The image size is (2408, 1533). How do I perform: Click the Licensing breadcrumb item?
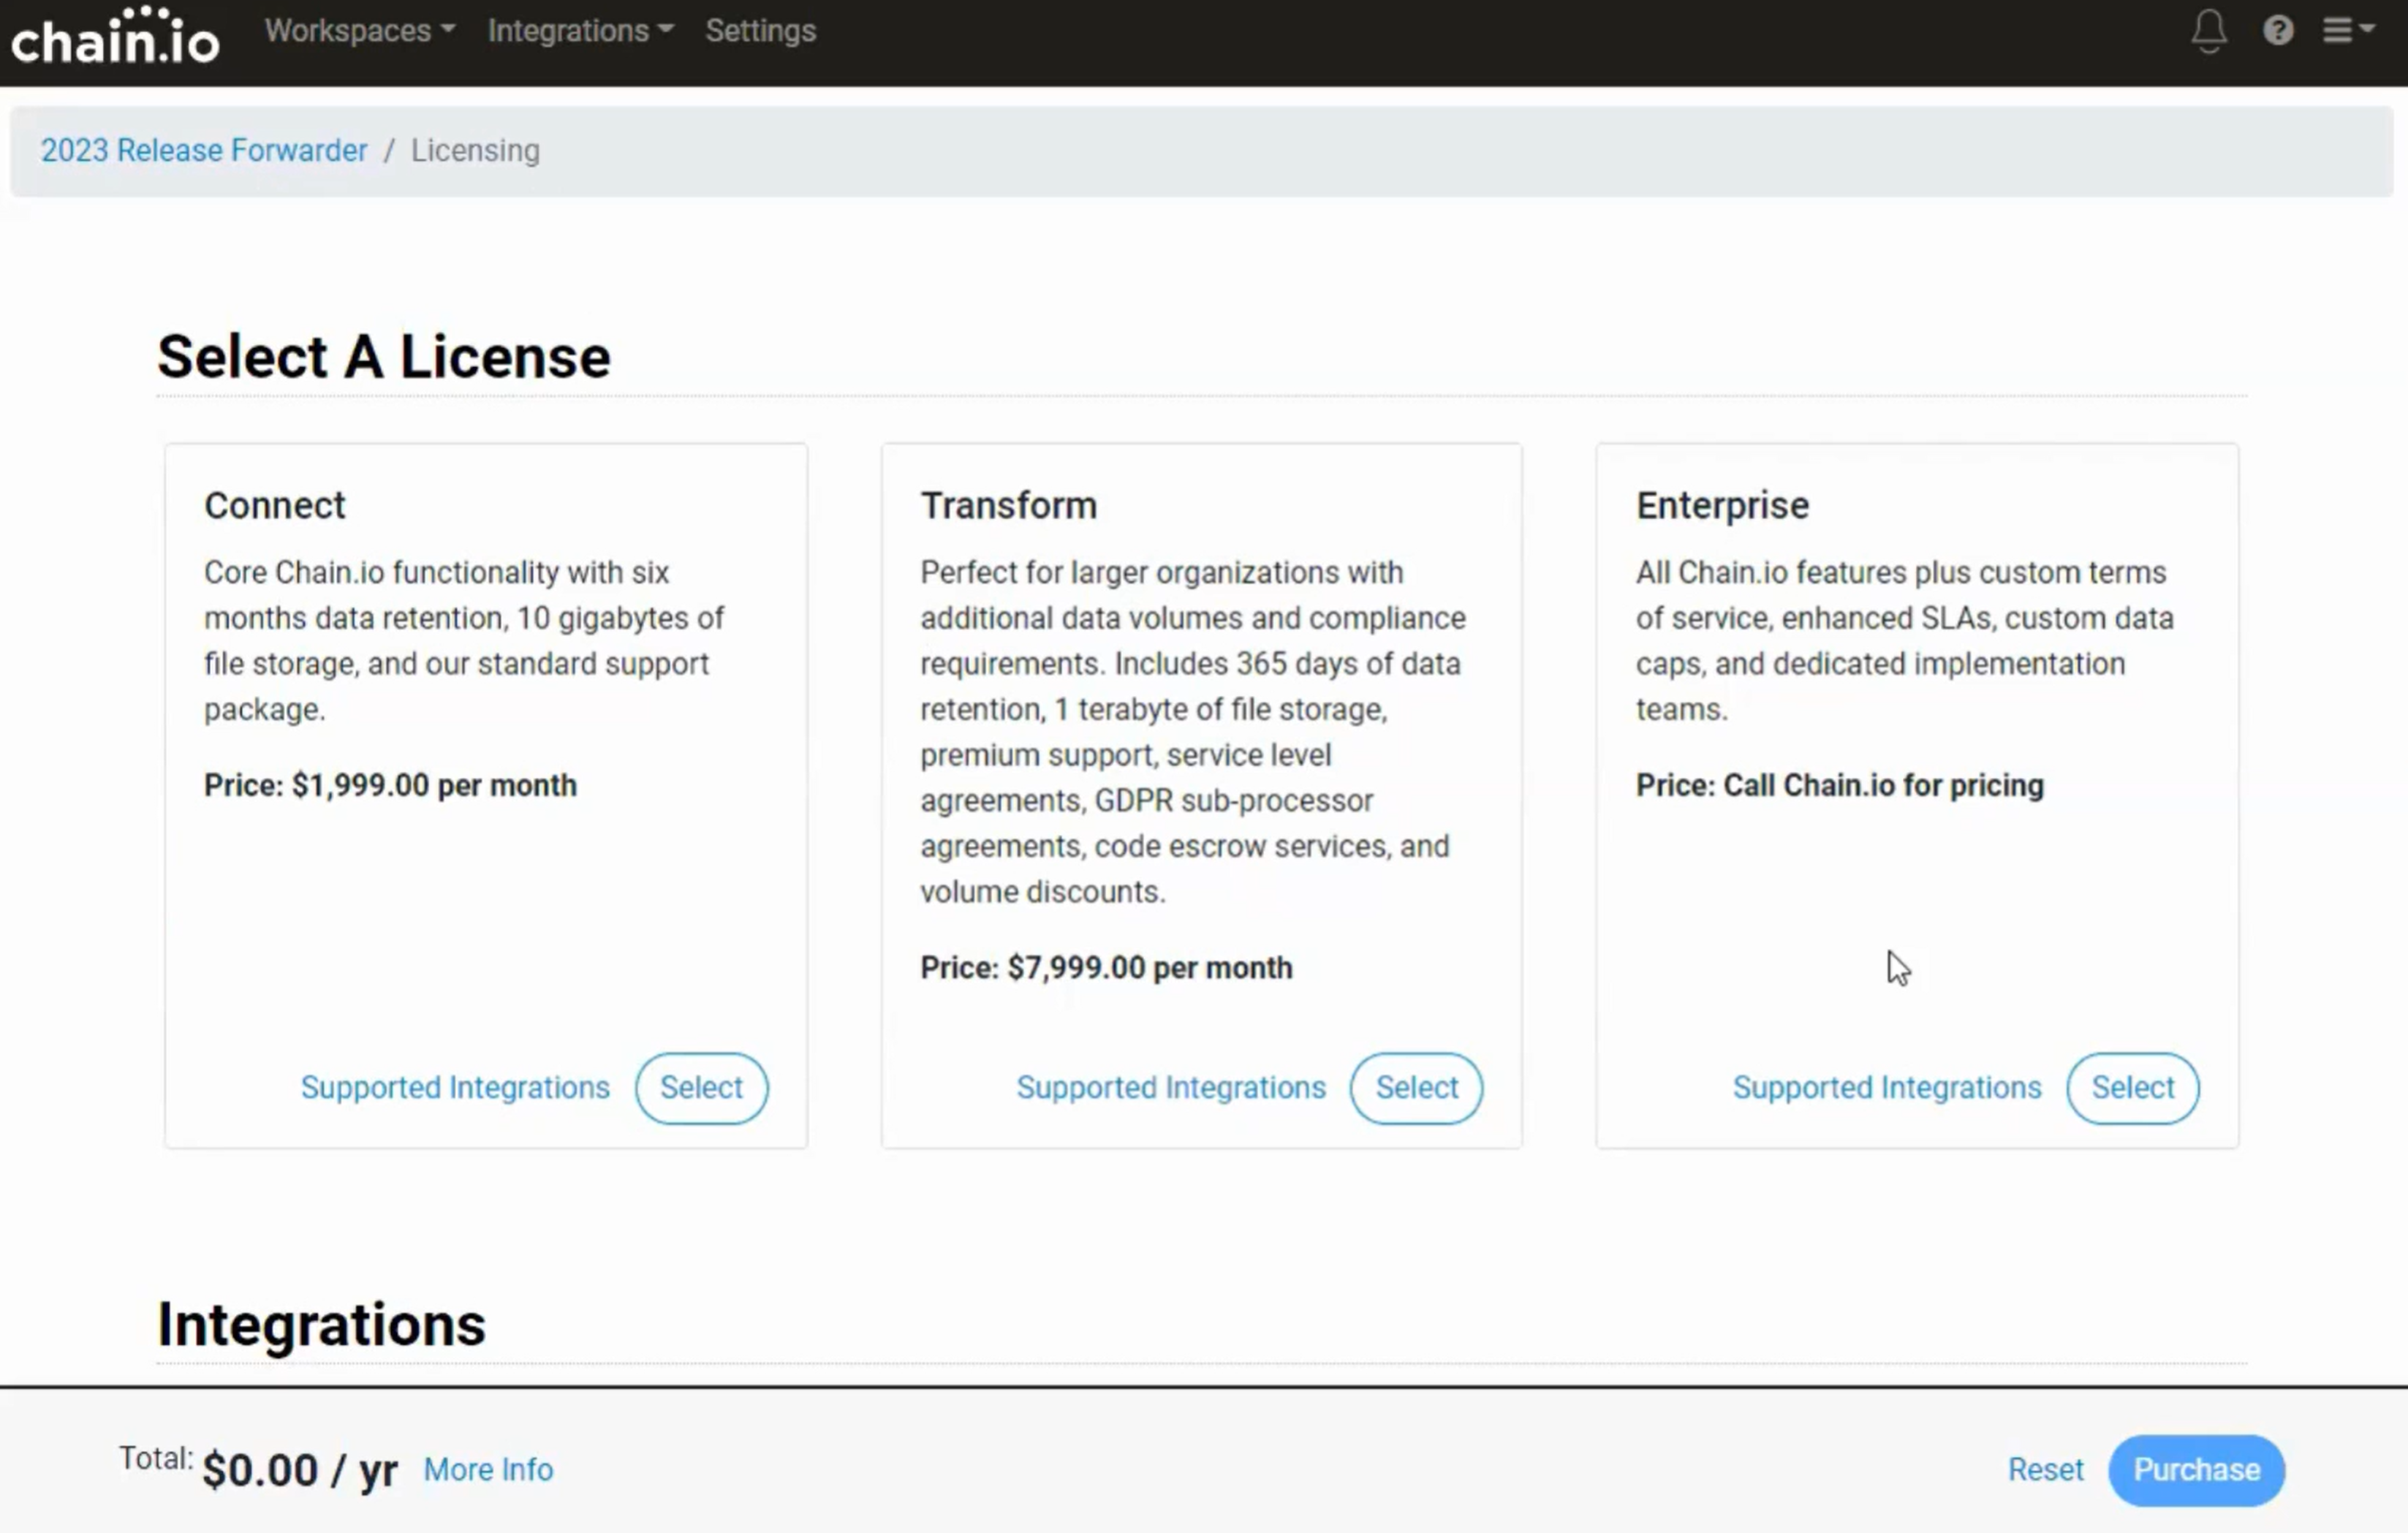pyautogui.click(x=475, y=150)
